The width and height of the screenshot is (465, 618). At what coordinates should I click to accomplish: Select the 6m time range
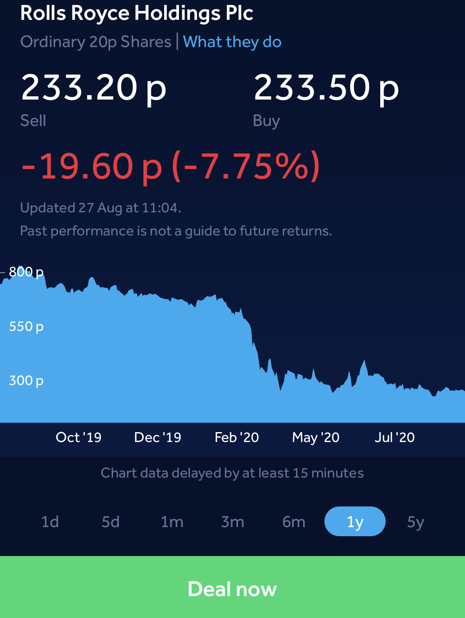[x=294, y=522]
